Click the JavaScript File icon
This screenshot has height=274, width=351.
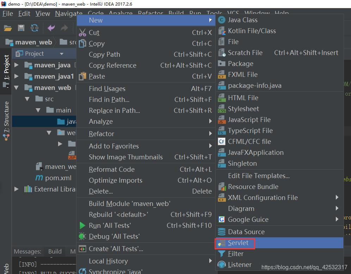click(x=222, y=120)
